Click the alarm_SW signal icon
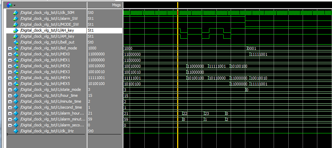The width and height of the screenshot is (332, 148). tap(15, 19)
